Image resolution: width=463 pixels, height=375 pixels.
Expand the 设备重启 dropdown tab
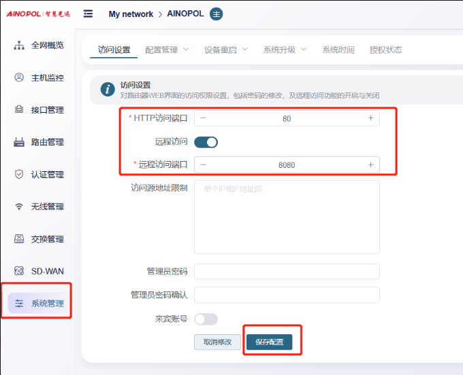(225, 50)
